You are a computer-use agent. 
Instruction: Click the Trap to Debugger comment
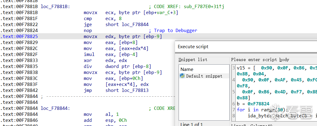pyautogui.click(x=175, y=31)
